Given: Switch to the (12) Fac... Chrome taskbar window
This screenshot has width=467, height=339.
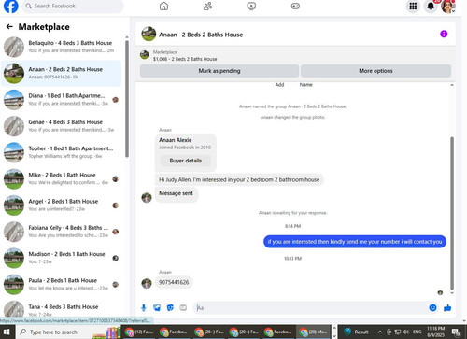Looking at the screenshot, I should click(x=138, y=332).
